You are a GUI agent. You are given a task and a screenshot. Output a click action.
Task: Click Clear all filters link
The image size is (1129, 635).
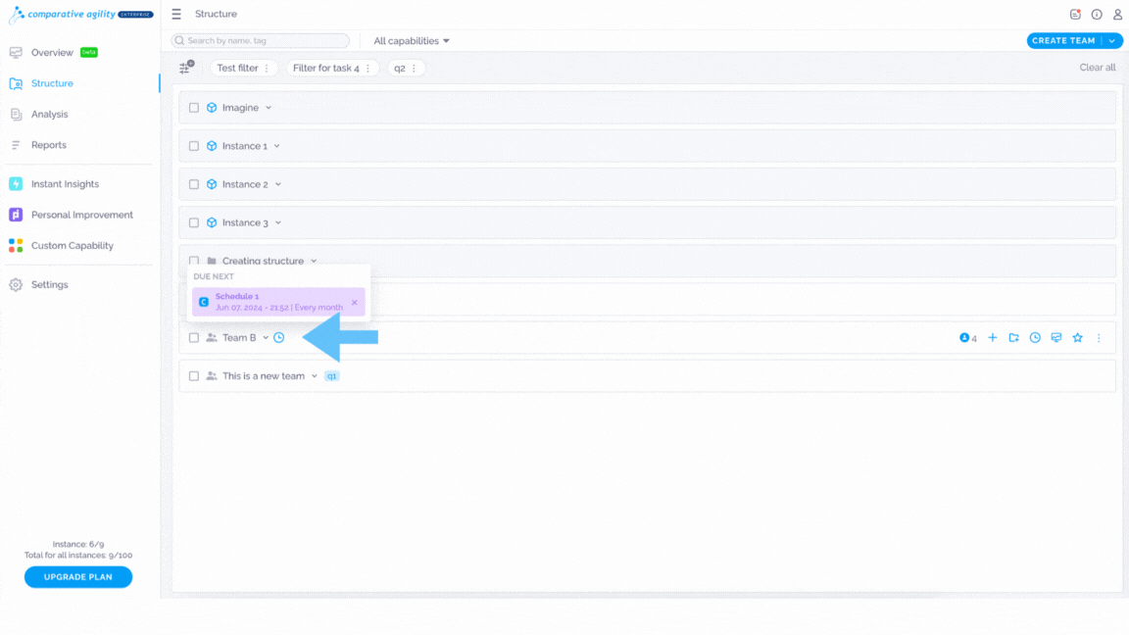1098,68
